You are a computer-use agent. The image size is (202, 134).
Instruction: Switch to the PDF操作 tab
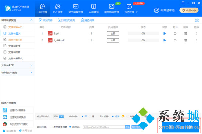point(58,8)
